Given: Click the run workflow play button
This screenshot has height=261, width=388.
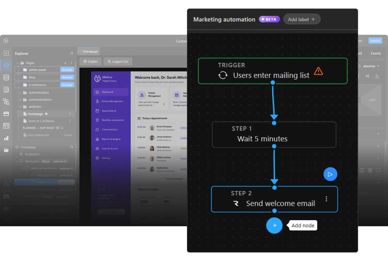Looking at the screenshot, I should [x=330, y=174].
